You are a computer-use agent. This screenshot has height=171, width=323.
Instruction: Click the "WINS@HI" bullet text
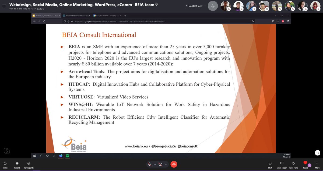(80, 104)
